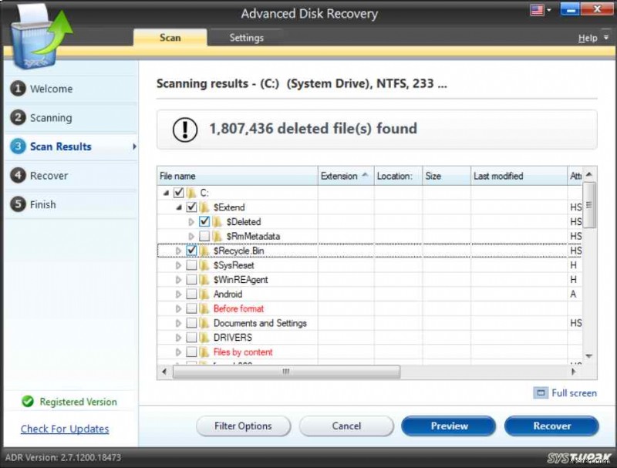Collapse the $Extend folder
The width and height of the screenshot is (617, 468).
click(177, 207)
